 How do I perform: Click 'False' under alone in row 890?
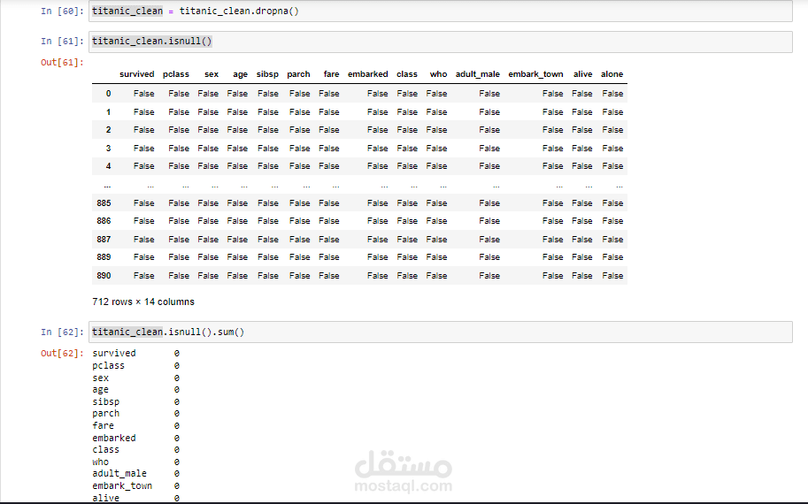(612, 276)
